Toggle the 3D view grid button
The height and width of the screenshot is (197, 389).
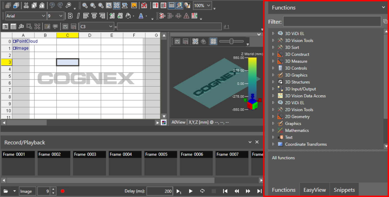pyautogui.click(x=213, y=42)
